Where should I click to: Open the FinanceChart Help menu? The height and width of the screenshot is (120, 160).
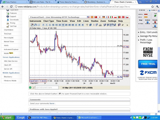120,21
